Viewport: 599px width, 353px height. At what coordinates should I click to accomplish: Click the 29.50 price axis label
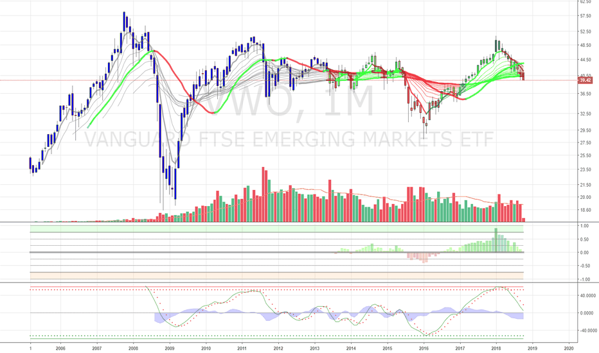(586, 130)
